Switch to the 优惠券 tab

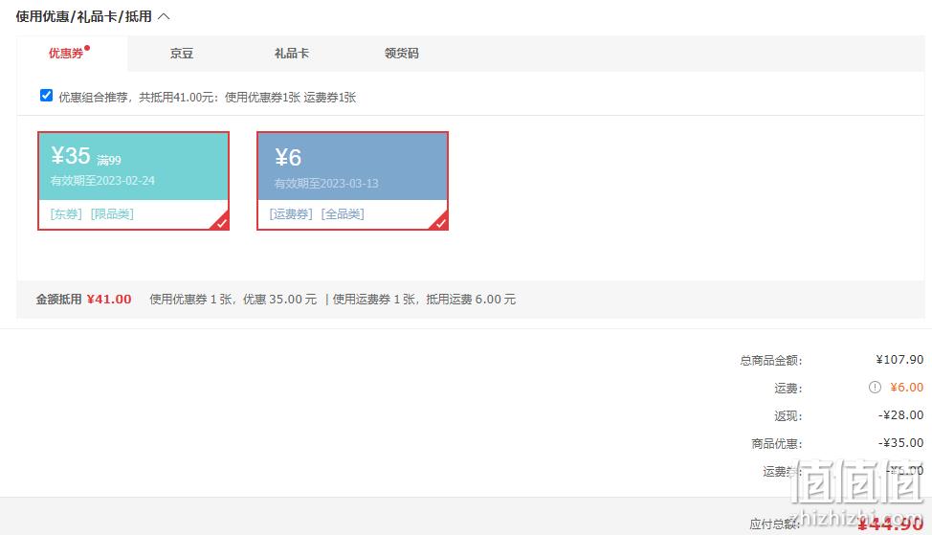click(x=72, y=54)
